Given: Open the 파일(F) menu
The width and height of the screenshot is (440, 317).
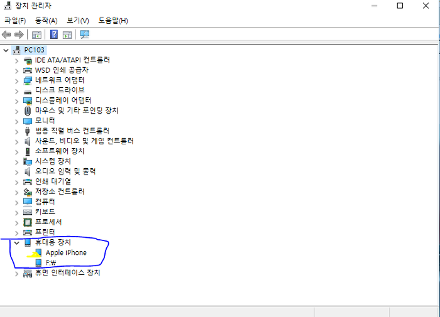Looking at the screenshot, I should click(x=15, y=21).
